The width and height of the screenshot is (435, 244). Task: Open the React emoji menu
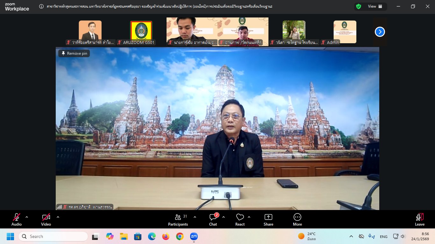click(240, 219)
